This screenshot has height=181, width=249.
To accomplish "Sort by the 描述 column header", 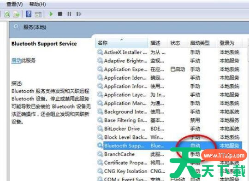I will point(158,43).
